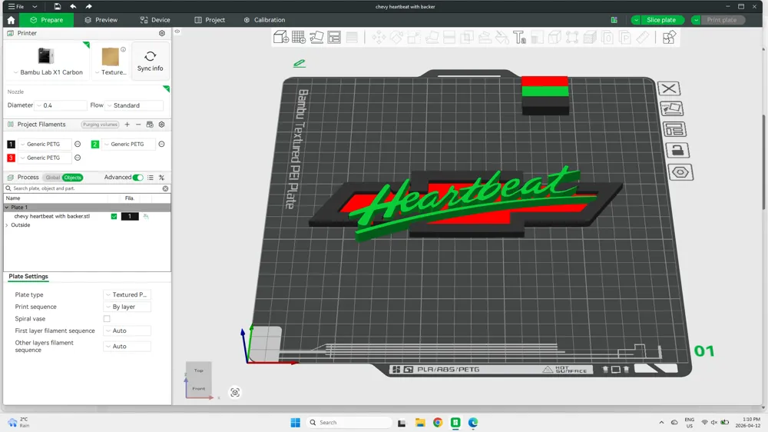
Task: Select the Scale tool in toolbar
Action: coord(414,37)
